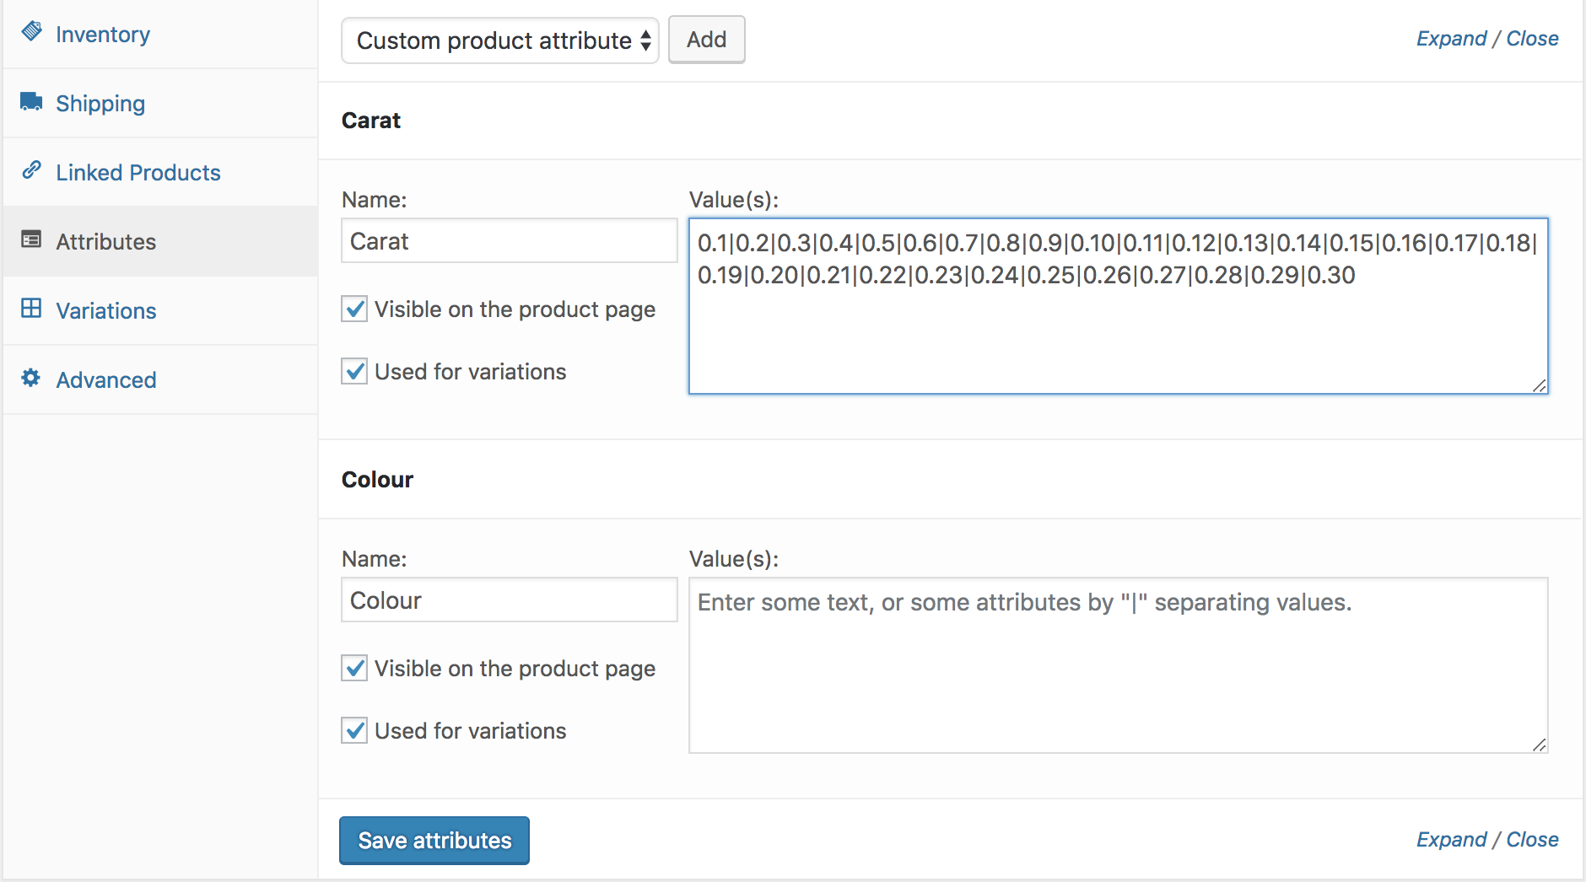
Task: Click the top Expand link
Action: click(1451, 39)
